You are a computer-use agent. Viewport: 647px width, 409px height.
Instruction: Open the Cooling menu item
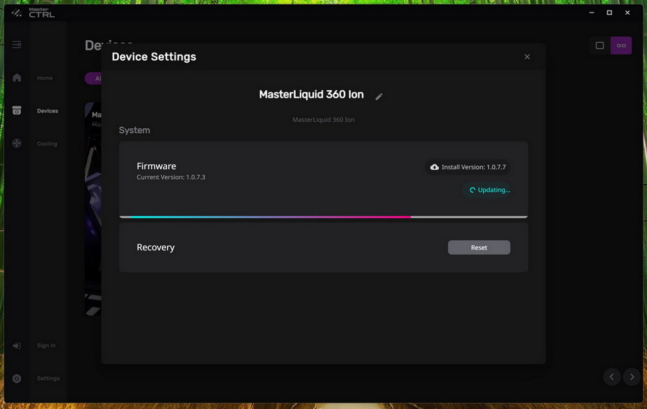pyautogui.click(x=47, y=144)
